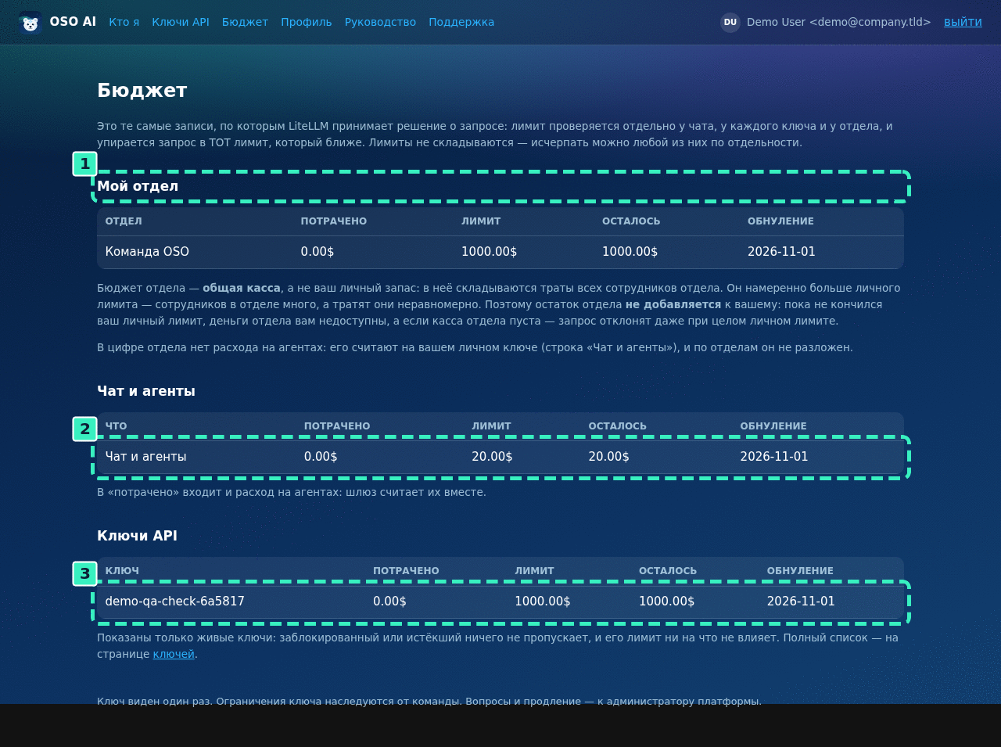The image size is (1001, 747).
Task: Click the department remaining value 1000.00$
Action: pos(630,252)
